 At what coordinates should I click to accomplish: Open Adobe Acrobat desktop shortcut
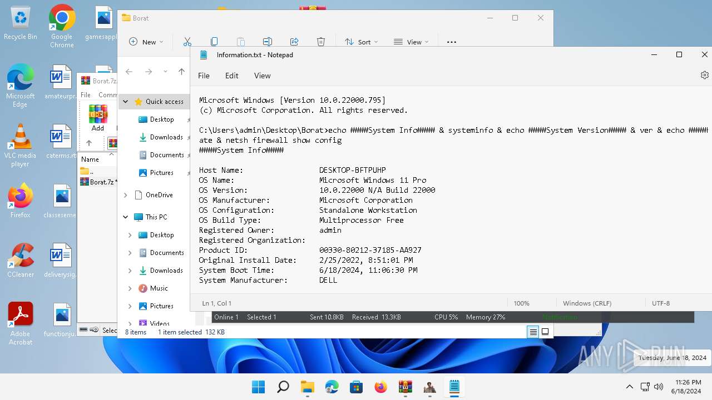pyautogui.click(x=21, y=324)
